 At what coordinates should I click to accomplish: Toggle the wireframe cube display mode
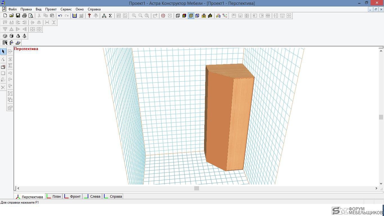(178, 16)
